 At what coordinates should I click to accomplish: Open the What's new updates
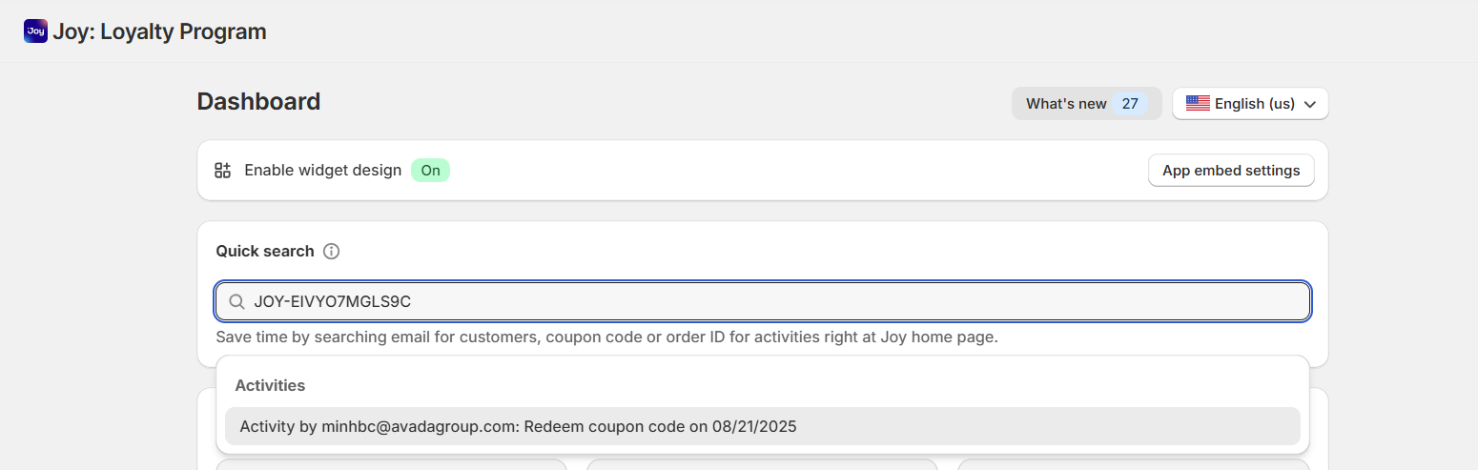1066,104
